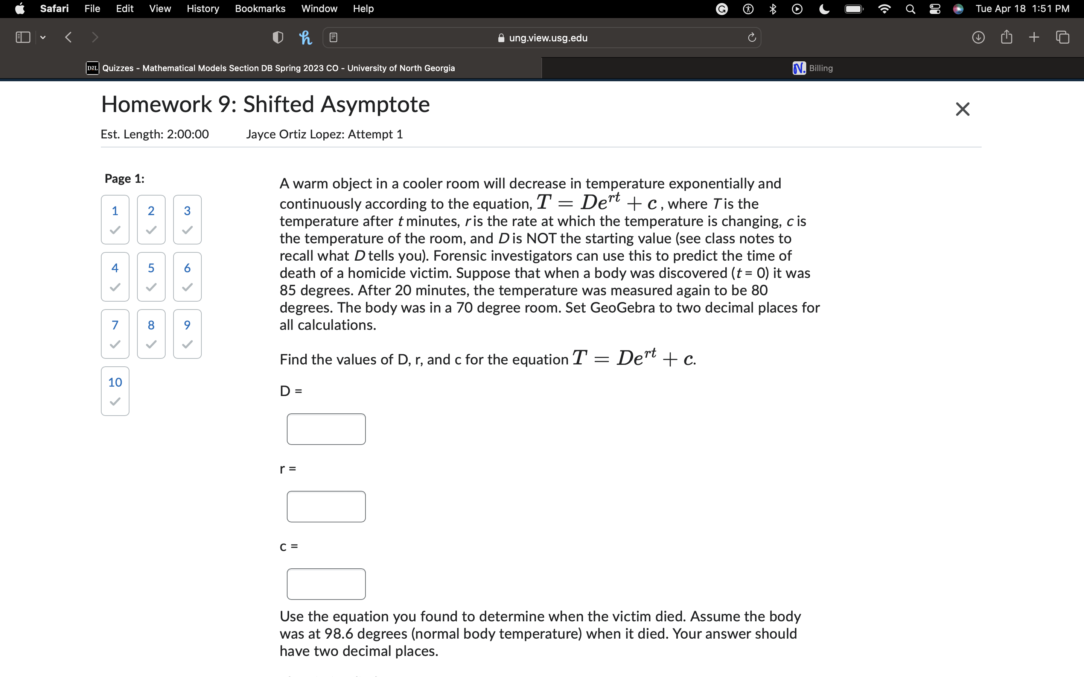Click the Share icon in toolbar
Screen dimensions: 1084x677
(x=1006, y=38)
